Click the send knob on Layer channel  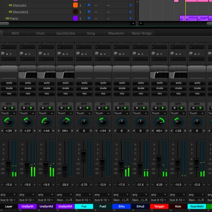[3, 53]
